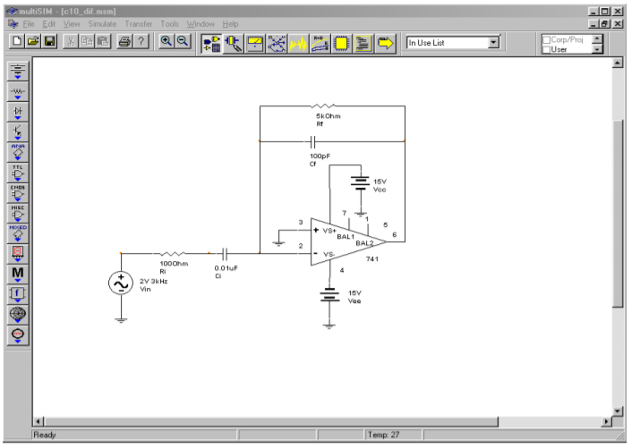Select the 741 op-amp on the schematic

pos(345,241)
